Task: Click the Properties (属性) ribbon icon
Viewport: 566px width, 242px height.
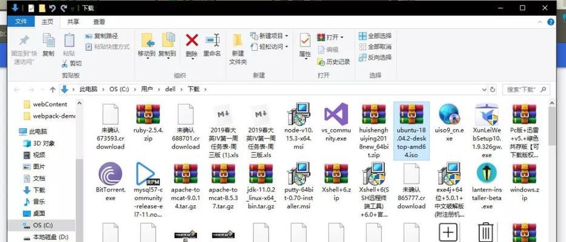Action: click(305, 41)
